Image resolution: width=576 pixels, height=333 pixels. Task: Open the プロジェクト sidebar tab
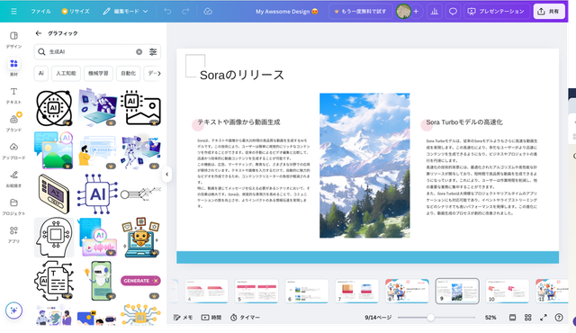[x=13, y=207]
